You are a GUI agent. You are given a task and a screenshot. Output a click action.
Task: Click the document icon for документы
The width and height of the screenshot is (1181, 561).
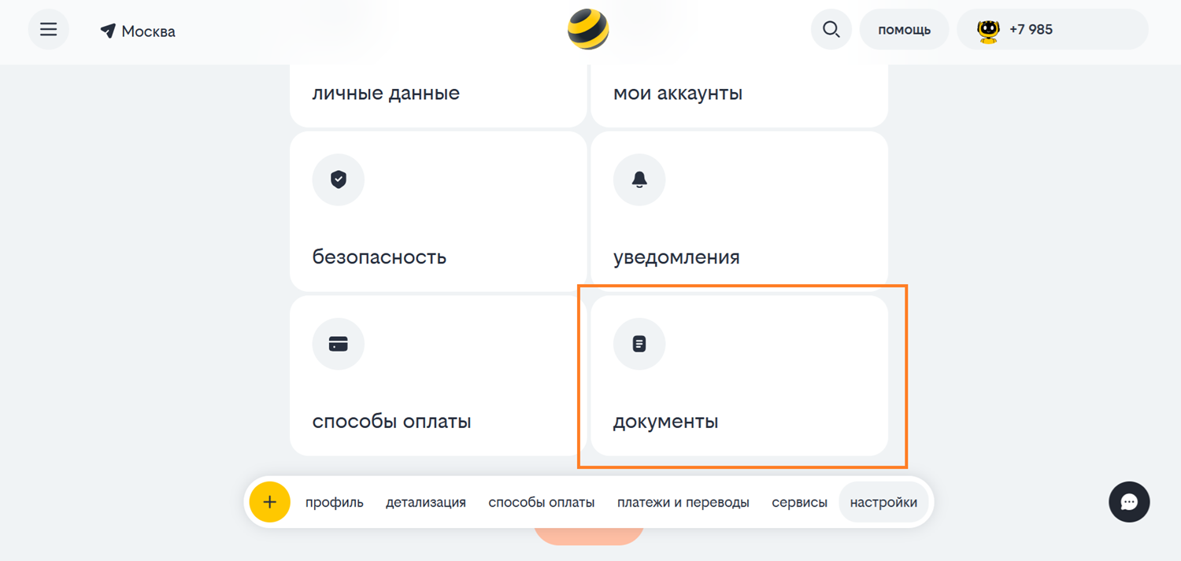click(639, 344)
